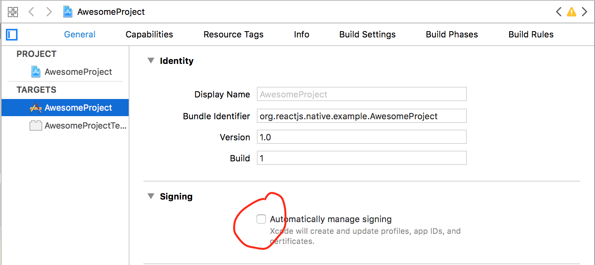The height and width of the screenshot is (265, 595).
Task: Collapse the Identity section
Action: tap(151, 60)
